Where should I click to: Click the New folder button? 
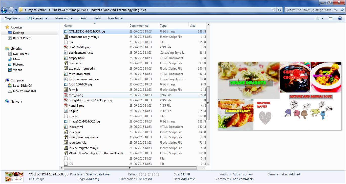click(115, 18)
